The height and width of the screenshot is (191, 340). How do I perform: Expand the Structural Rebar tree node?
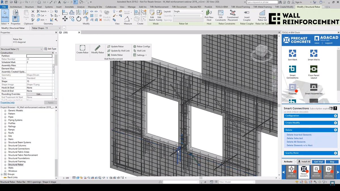pos(5,165)
